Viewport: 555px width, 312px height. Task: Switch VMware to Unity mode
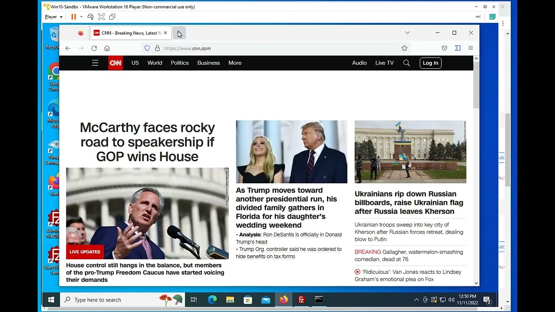(x=112, y=17)
